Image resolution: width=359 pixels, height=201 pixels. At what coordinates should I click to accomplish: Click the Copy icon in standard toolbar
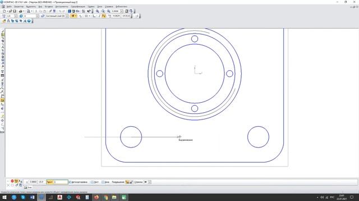(x=41, y=11)
